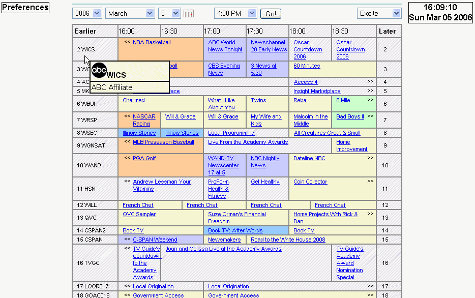This screenshot has height=298, width=475.
Task: Click the 16 TVGC channel label
Action: 88,263
